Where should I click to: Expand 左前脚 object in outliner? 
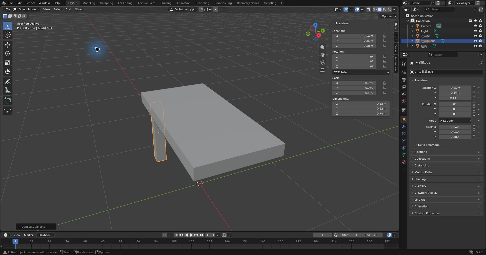413,36
